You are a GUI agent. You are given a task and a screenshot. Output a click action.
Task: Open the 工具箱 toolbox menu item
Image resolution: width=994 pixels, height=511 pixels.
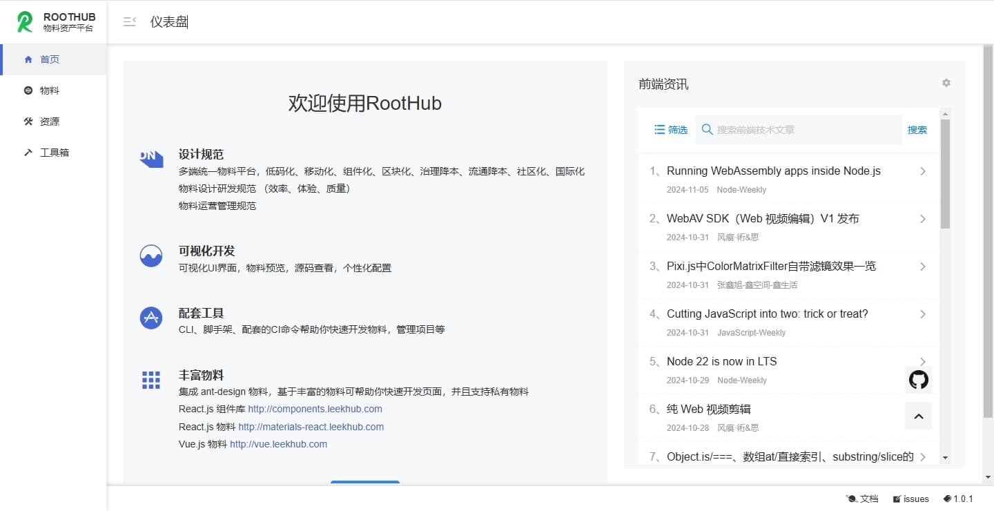pos(54,153)
